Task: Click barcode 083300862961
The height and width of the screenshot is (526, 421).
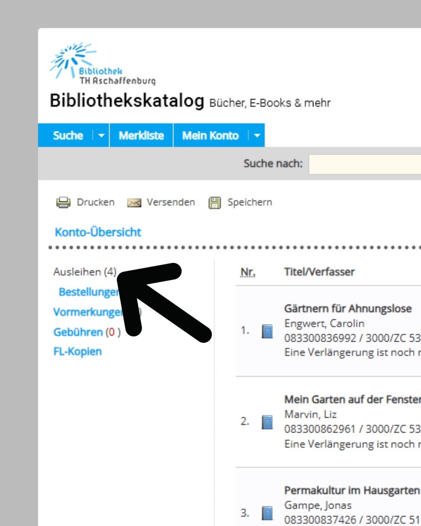Action: (320, 429)
